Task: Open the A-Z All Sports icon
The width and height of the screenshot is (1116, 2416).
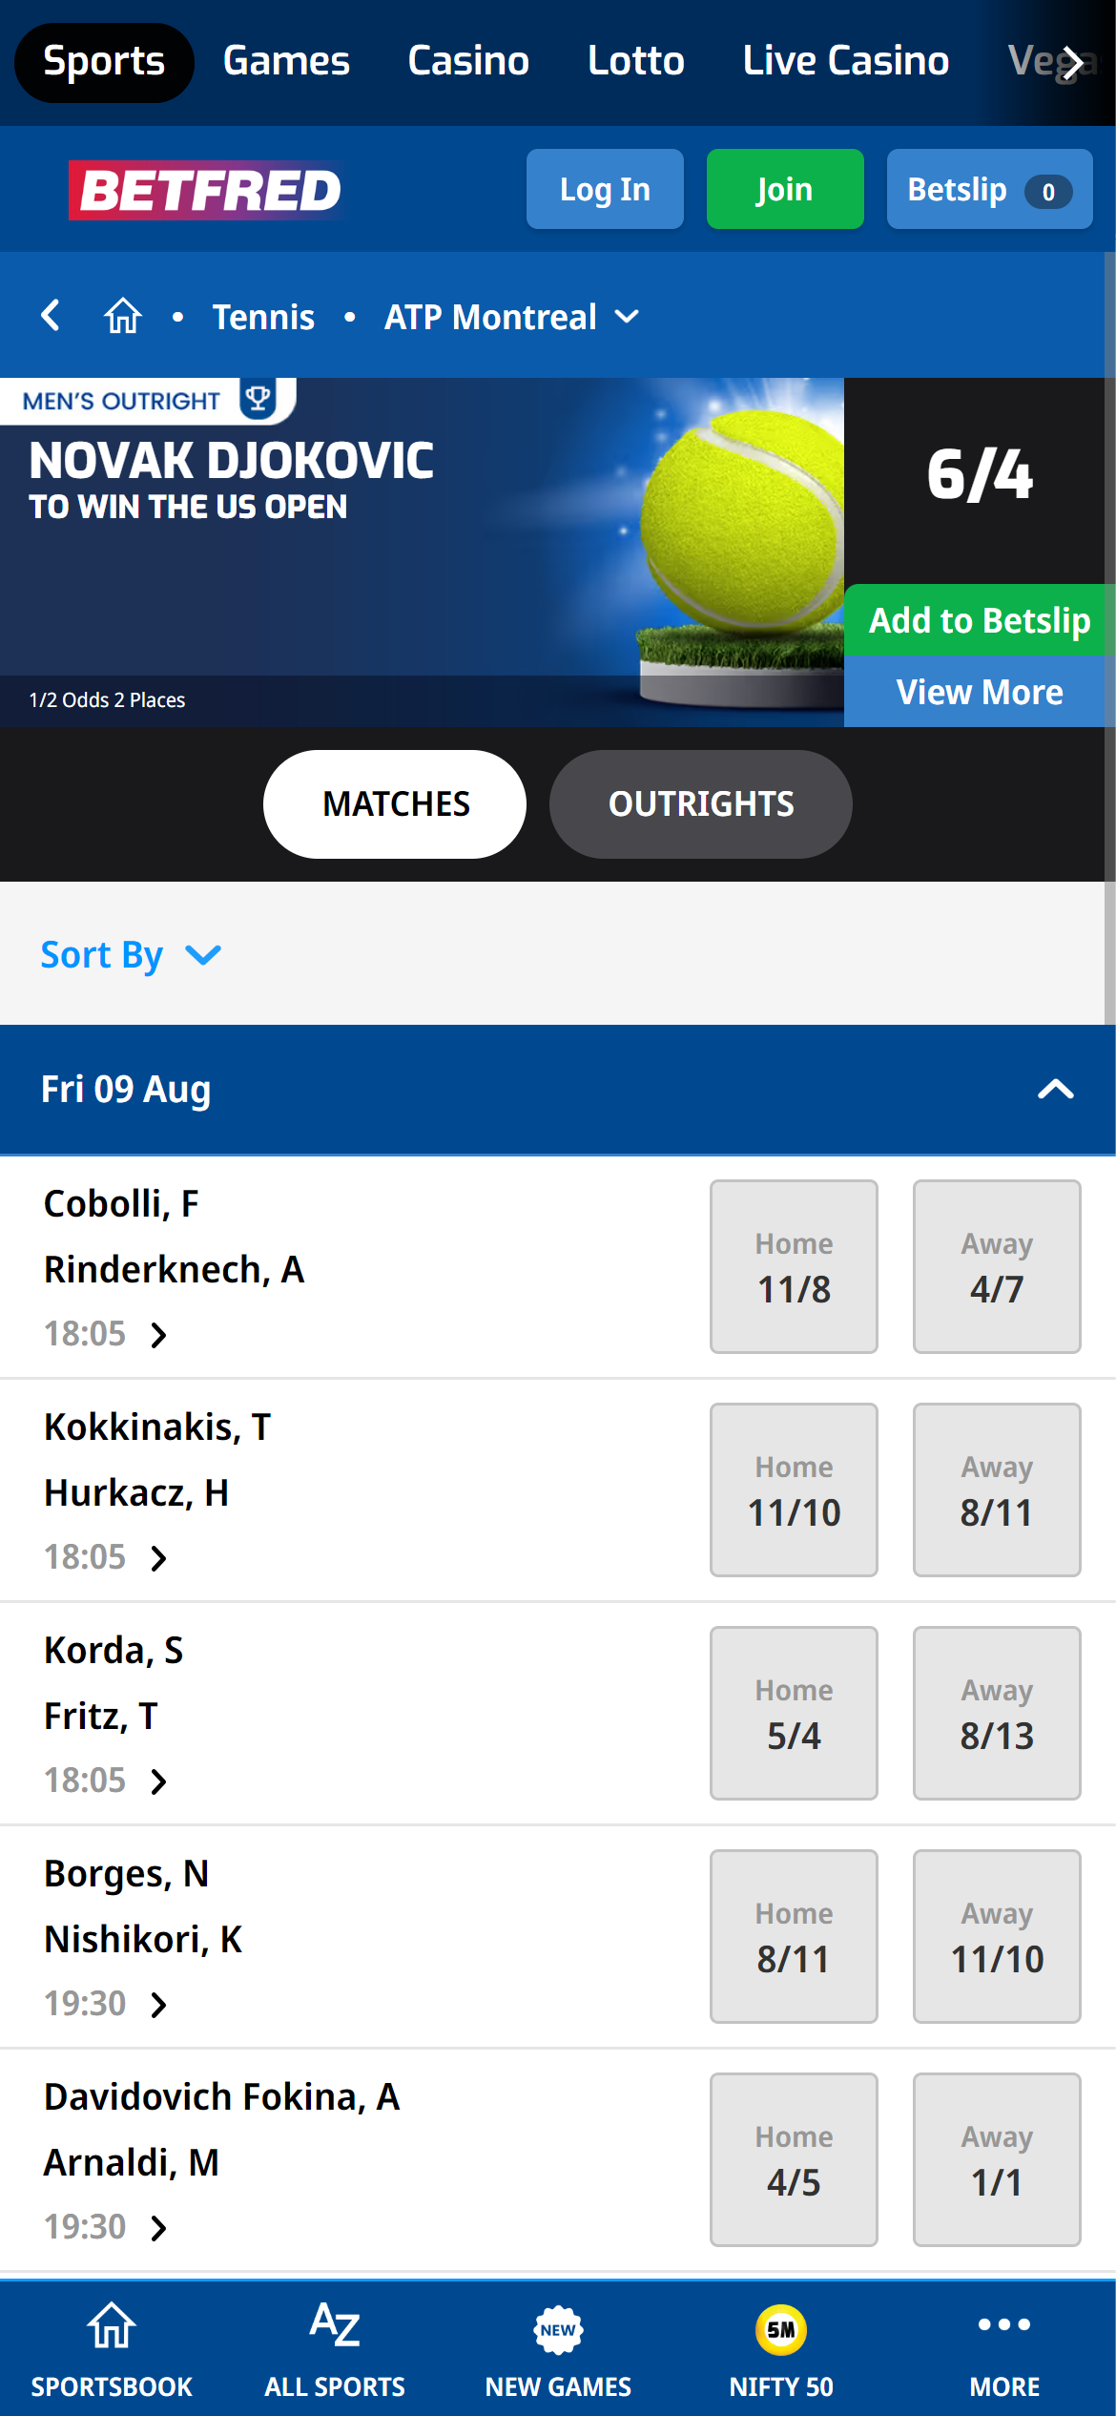Action: click(334, 2347)
